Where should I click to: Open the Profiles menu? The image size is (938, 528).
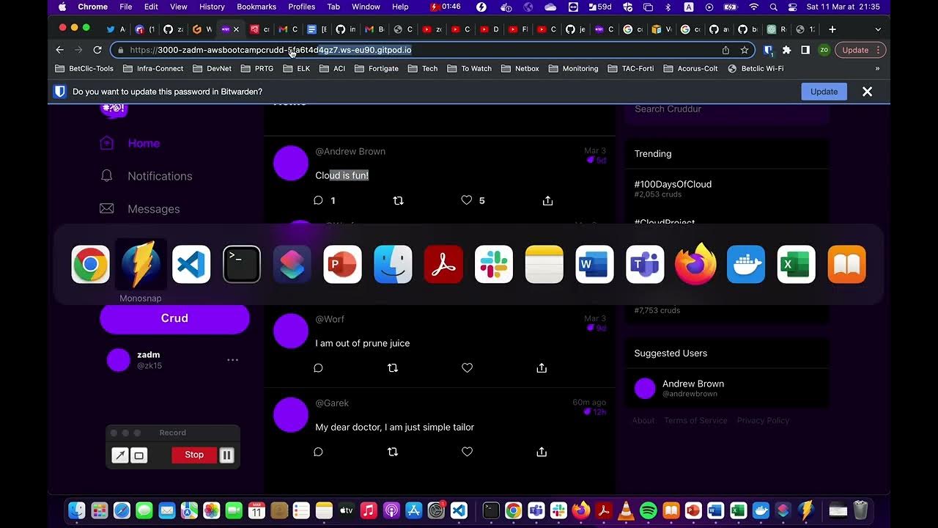tap(301, 7)
